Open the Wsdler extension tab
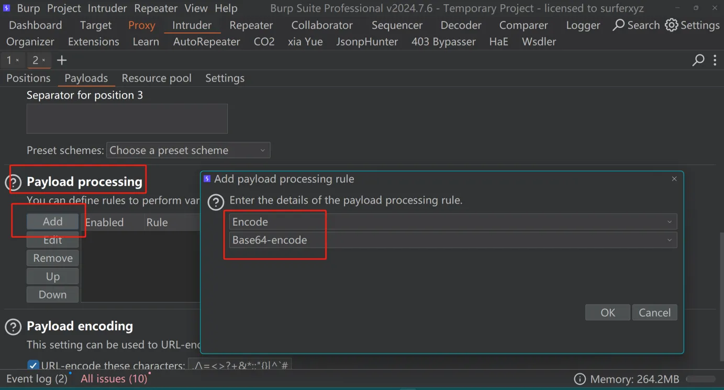 (539, 41)
